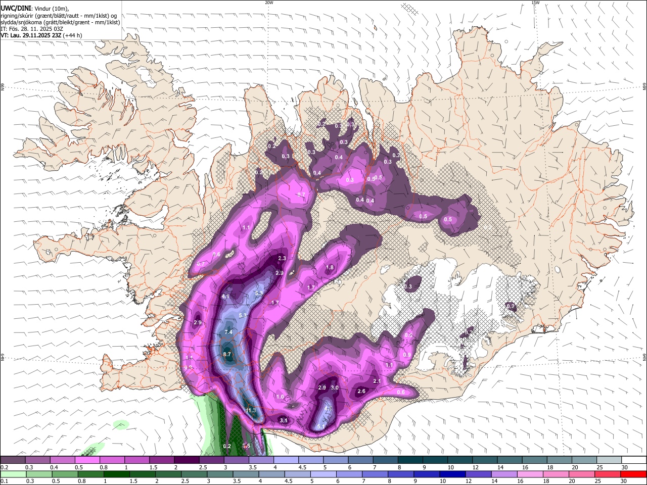Screen dimensions: 647x485
Task: Click the '0.2' label at the start of the snow legend
Action: 4,467
